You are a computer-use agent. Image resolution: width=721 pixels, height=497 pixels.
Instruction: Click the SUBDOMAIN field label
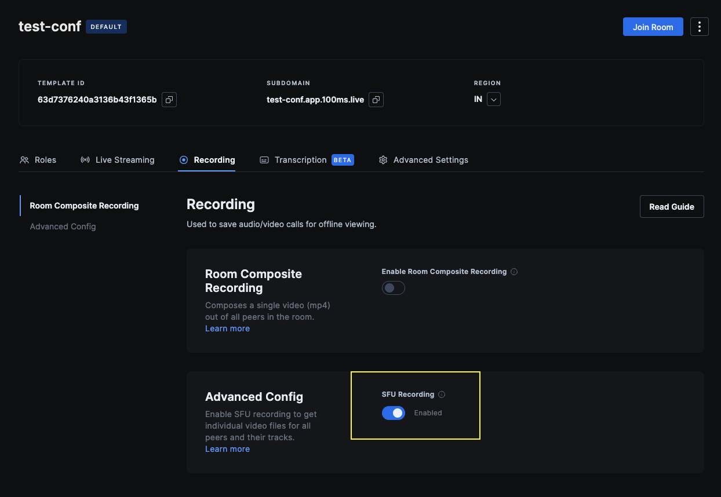click(x=289, y=83)
